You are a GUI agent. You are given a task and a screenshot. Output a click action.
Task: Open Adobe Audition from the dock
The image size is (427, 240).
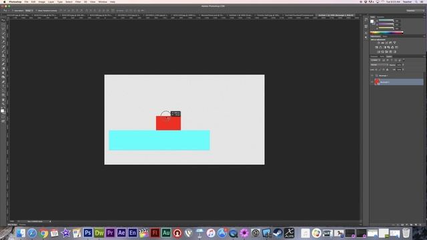[x=166, y=233]
